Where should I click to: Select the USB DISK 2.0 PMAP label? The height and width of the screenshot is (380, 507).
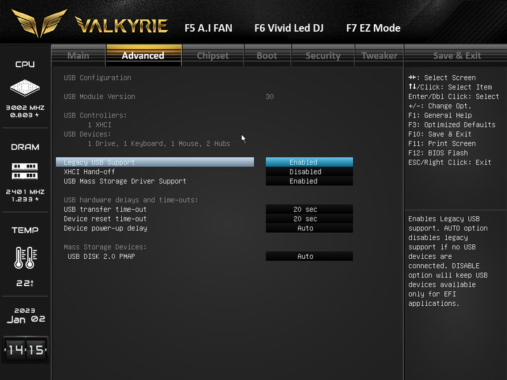click(x=101, y=256)
